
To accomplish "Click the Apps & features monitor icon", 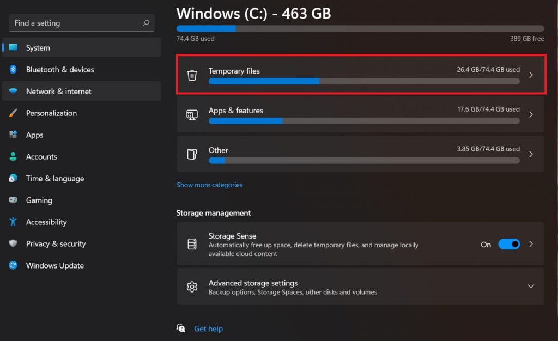I will pyautogui.click(x=192, y=115).
